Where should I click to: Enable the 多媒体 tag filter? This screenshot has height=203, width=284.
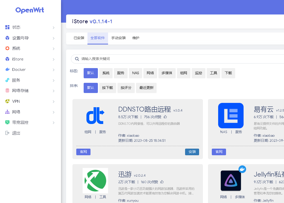click(x=167, y=73)
